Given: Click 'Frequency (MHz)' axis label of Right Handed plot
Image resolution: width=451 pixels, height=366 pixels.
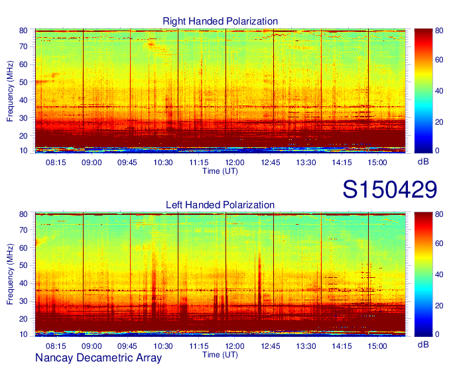Looking at the screenshot, I should (x=10, y=91).
